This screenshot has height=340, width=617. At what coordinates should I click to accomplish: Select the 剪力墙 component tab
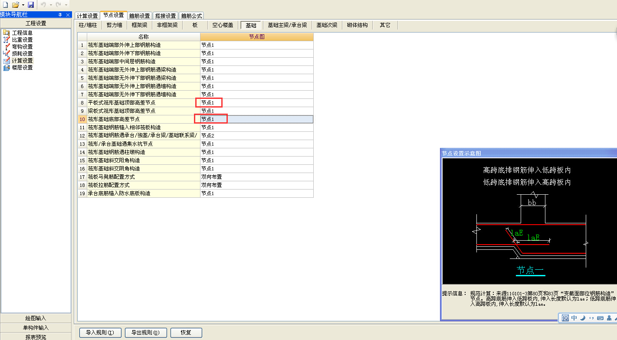coord(115,25)
